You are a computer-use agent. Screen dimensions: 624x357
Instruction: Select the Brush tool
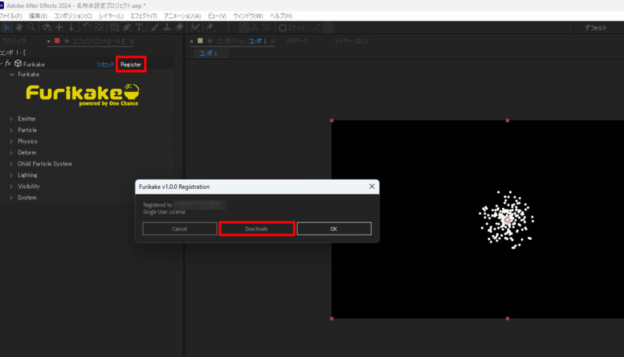point(155,27)
